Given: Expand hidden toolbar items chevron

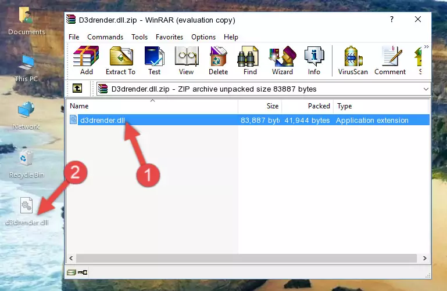Looking at the screenshot, I should coord(427,46).
